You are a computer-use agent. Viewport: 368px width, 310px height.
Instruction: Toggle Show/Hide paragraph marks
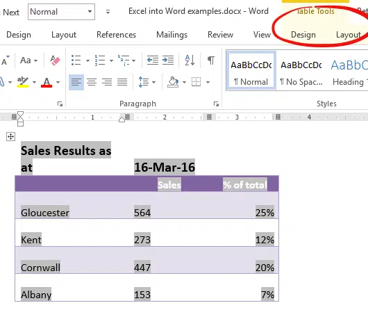click(x=211, y=60)
